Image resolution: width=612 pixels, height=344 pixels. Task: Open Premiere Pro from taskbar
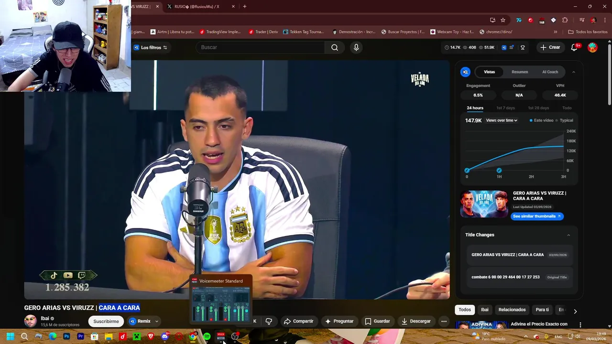coord(80,336)
